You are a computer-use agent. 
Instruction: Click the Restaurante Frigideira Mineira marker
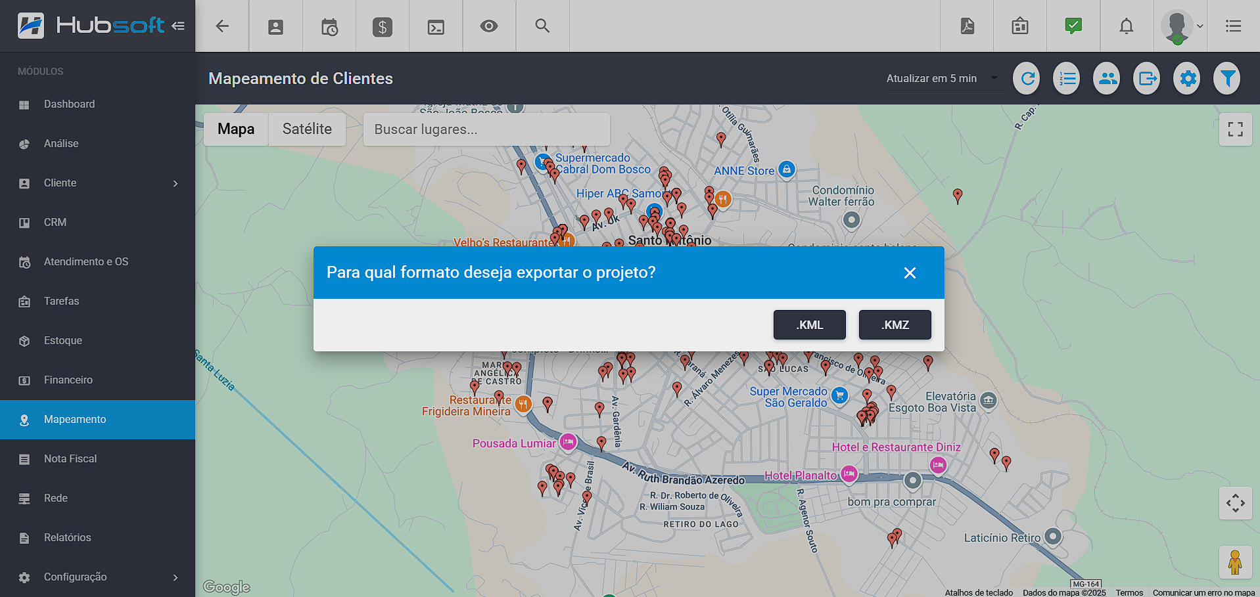pyautogui.click(x=523, y=404)
